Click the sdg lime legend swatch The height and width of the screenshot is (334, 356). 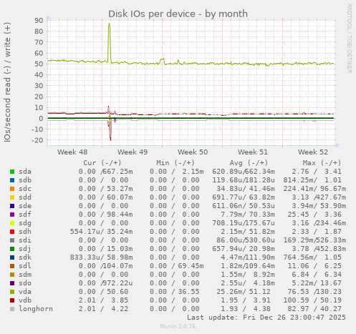pos(12,223)
